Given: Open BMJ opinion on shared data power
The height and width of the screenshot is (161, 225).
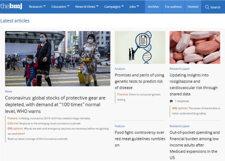Looking at the screenshot, I should coord(196,111).
